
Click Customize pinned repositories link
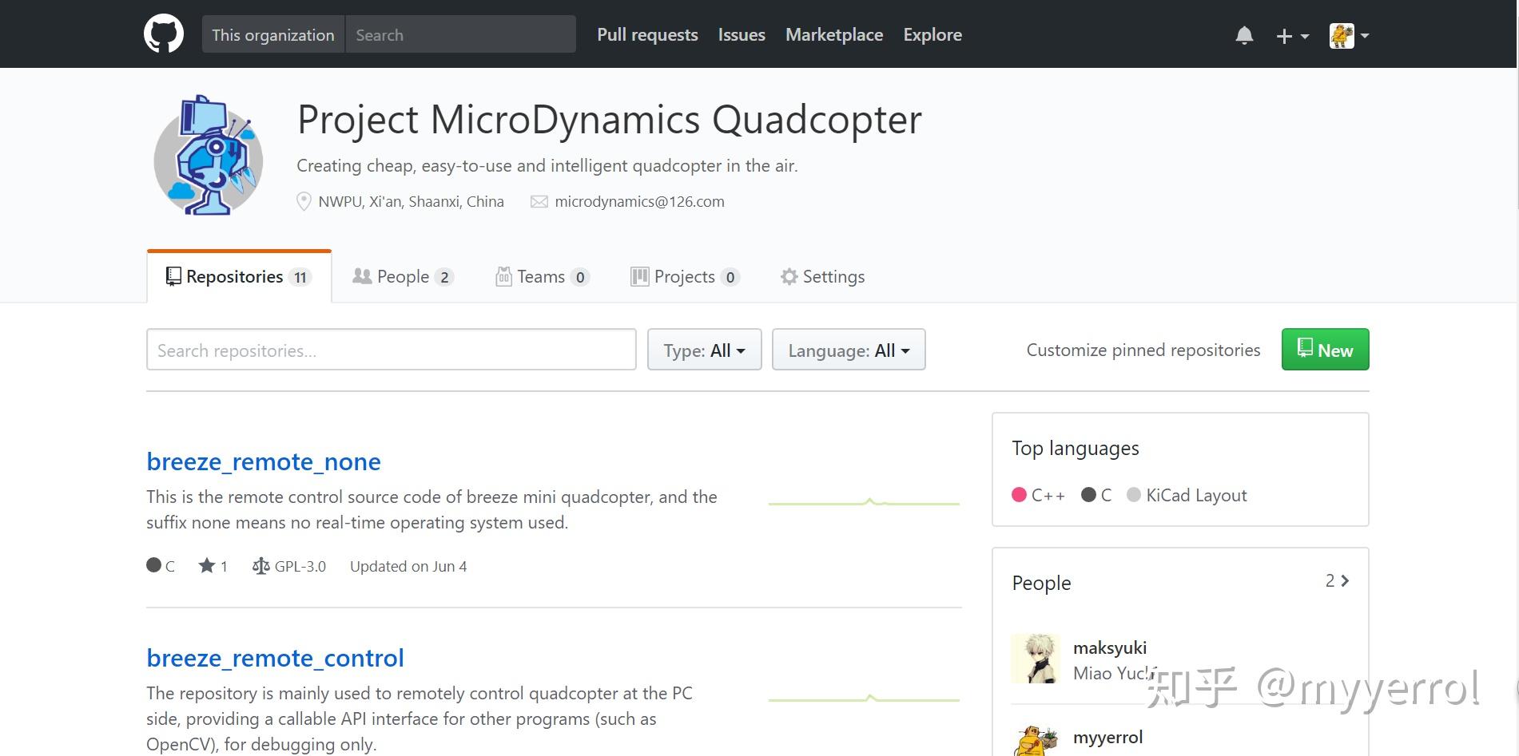[1143, 350]
